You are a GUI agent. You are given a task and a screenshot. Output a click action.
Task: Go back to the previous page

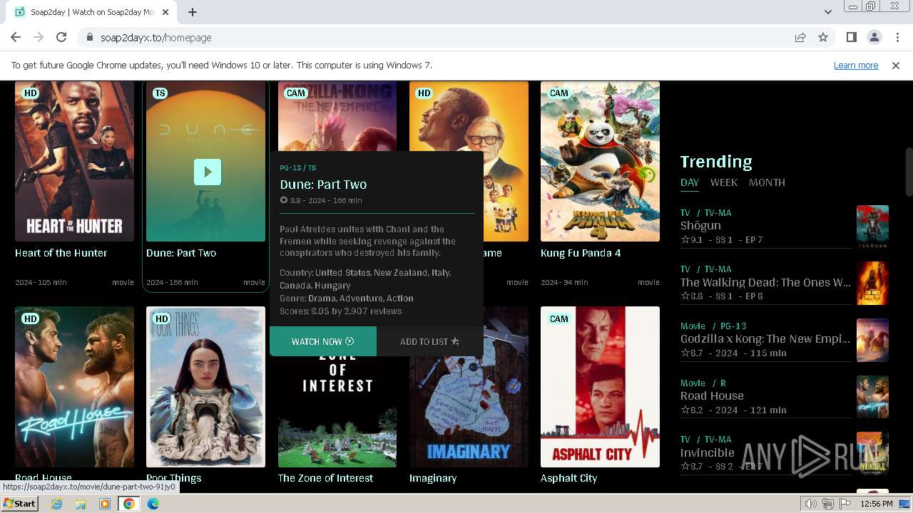pos(16,37)
